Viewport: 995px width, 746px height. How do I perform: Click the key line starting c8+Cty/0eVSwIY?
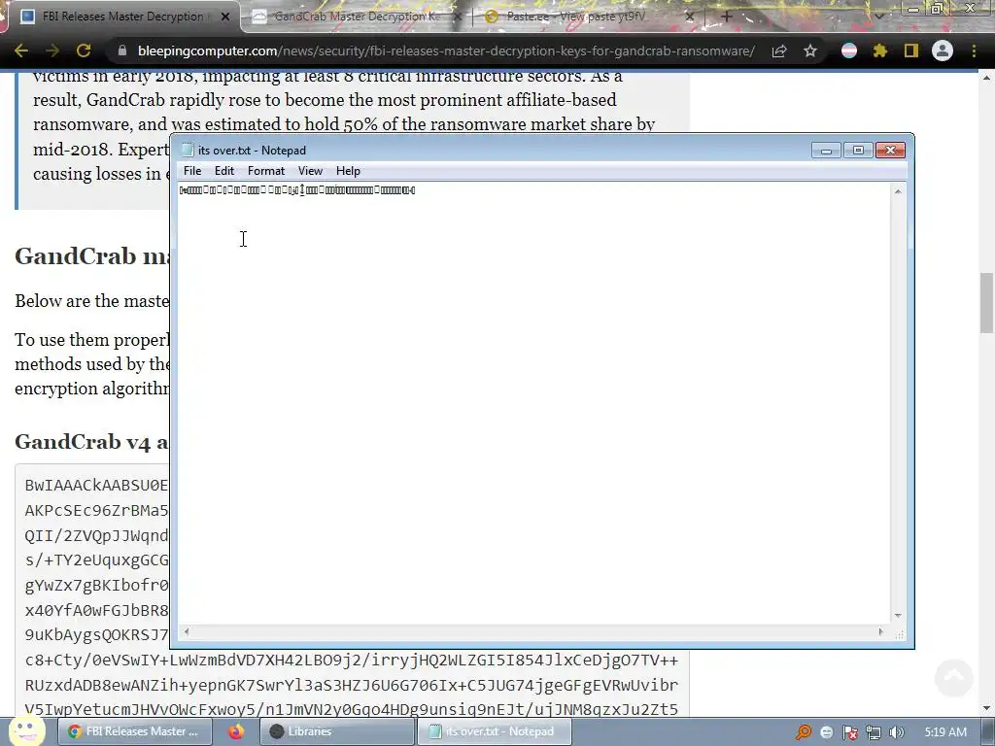[x=352, y=661]
